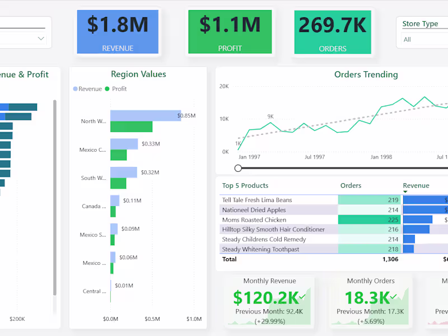This screenshot has height=336, width=448.
Task: Click the Central ... region label
Action: (x=94, y=291)
